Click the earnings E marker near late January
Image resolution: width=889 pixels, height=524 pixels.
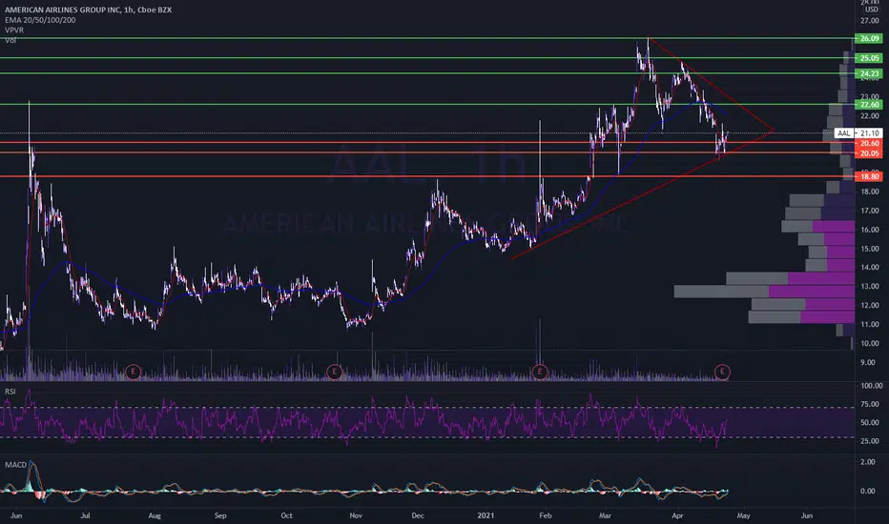539,372
